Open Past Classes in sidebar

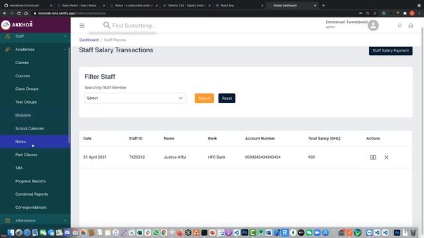26,155
